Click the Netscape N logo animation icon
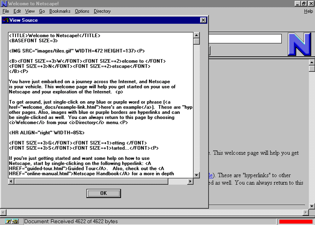 (299, 44)
